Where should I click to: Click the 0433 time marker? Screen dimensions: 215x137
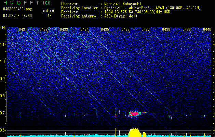64,29
